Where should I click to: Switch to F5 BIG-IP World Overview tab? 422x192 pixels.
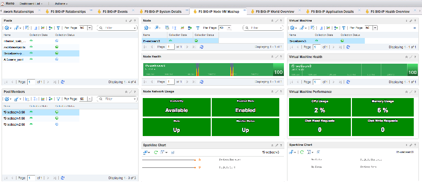(x=275, y=11)
